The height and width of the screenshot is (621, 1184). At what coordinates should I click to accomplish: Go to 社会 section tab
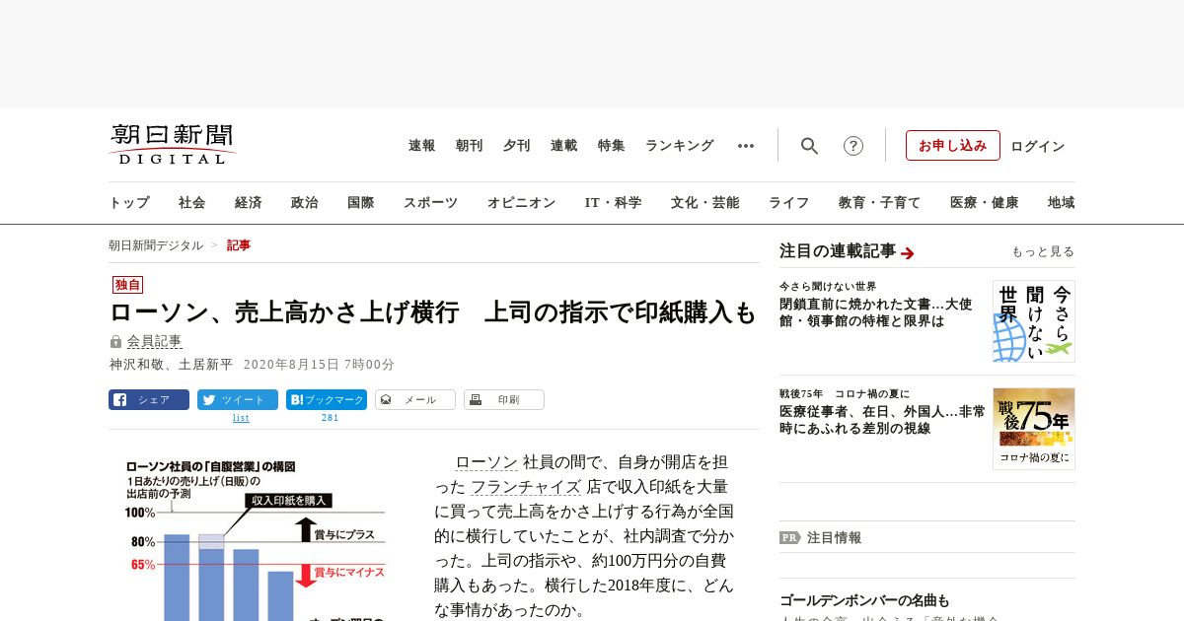click(x=192, y=203)
